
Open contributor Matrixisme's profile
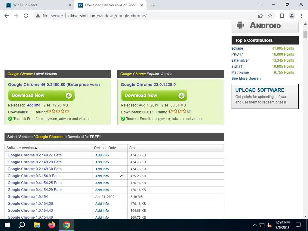(x=240, y=72)
